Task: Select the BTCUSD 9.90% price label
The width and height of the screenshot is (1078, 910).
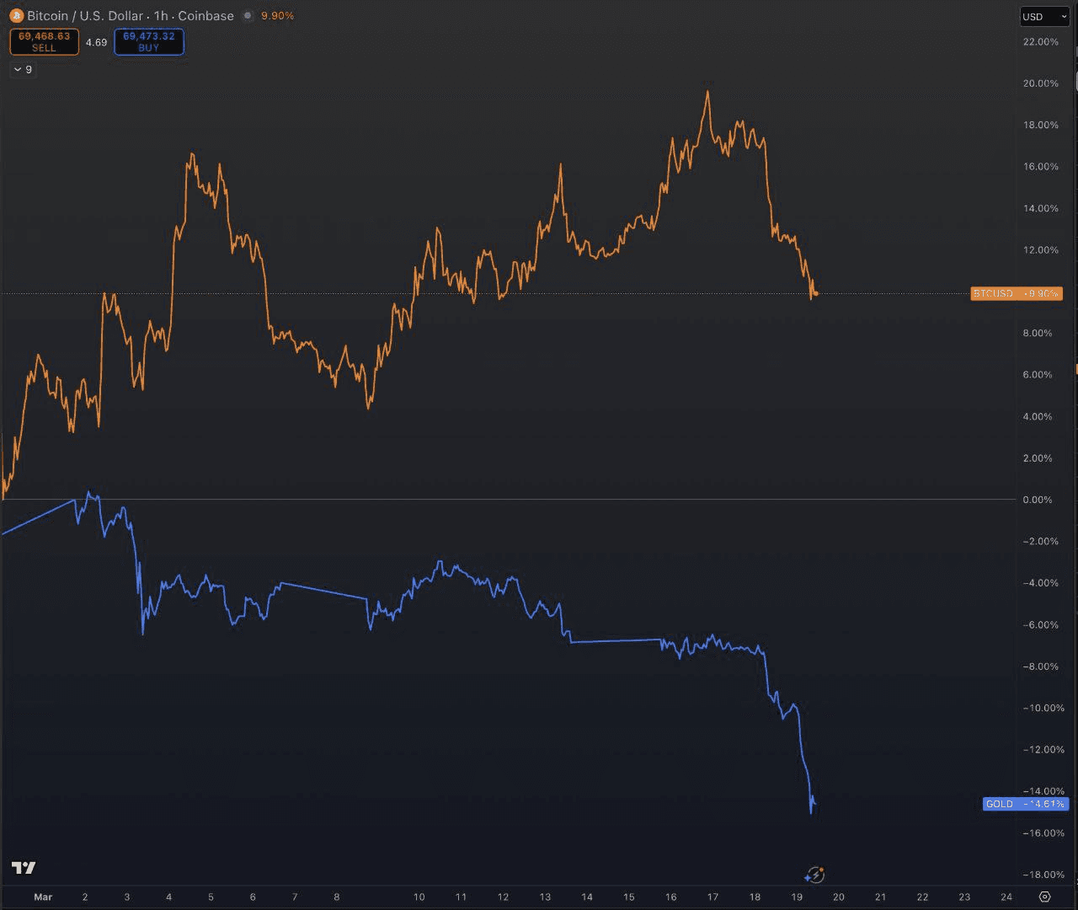Action: [1016, 294]
